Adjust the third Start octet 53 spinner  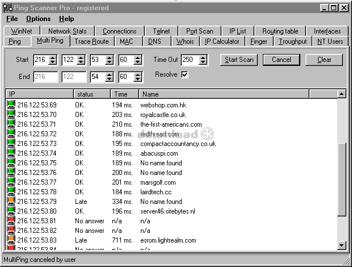110,60
